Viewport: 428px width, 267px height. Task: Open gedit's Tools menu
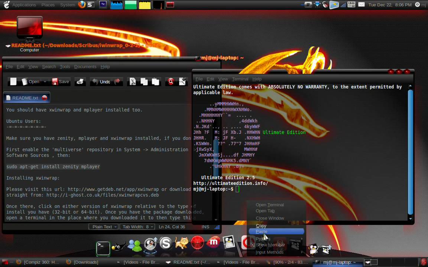tap(65, 67)
